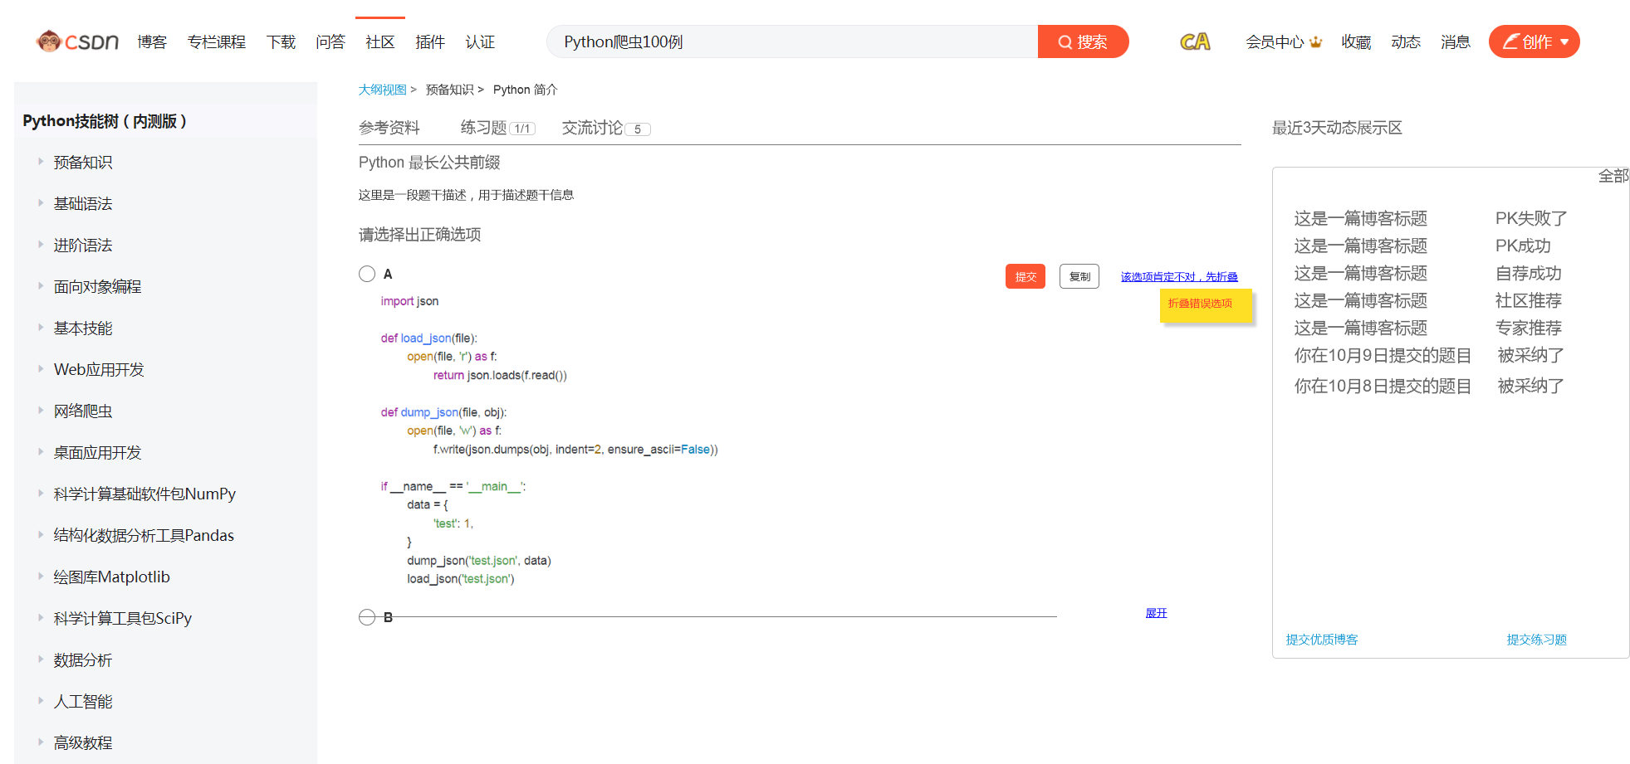1630x764 pixels.
Task: Click 你在10月9日提交的题目 entry
Action: [1383, 355]
